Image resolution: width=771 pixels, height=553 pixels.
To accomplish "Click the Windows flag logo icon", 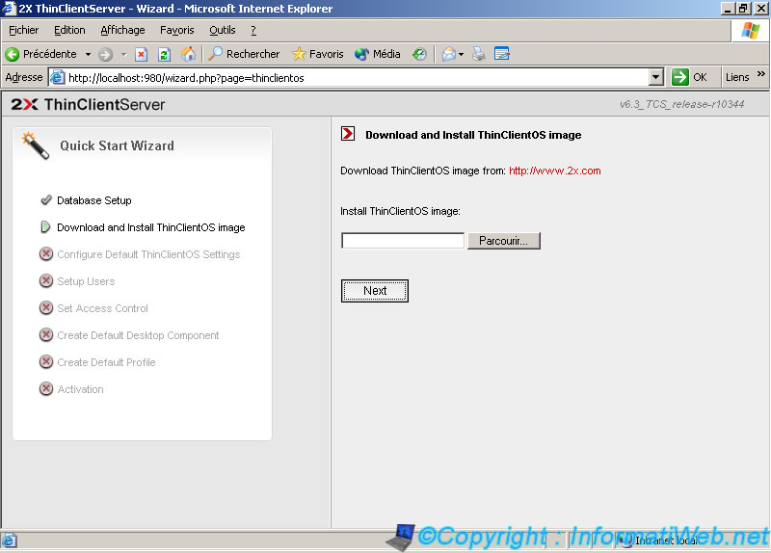I will (751, 31).
